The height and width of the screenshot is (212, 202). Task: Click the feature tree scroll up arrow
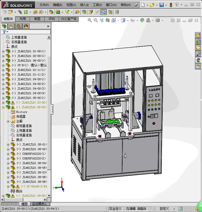49,37
